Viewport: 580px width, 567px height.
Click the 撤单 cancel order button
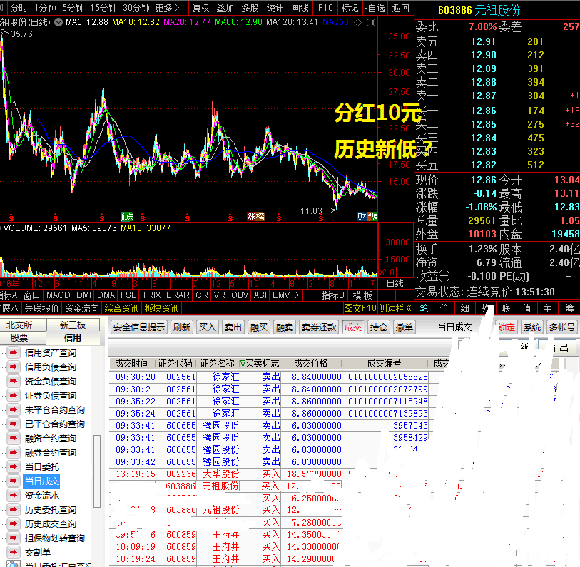coord(404,327)
